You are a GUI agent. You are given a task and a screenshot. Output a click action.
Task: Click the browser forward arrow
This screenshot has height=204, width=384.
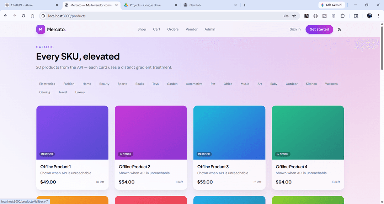pyautogui.click(x=15, y=16)
